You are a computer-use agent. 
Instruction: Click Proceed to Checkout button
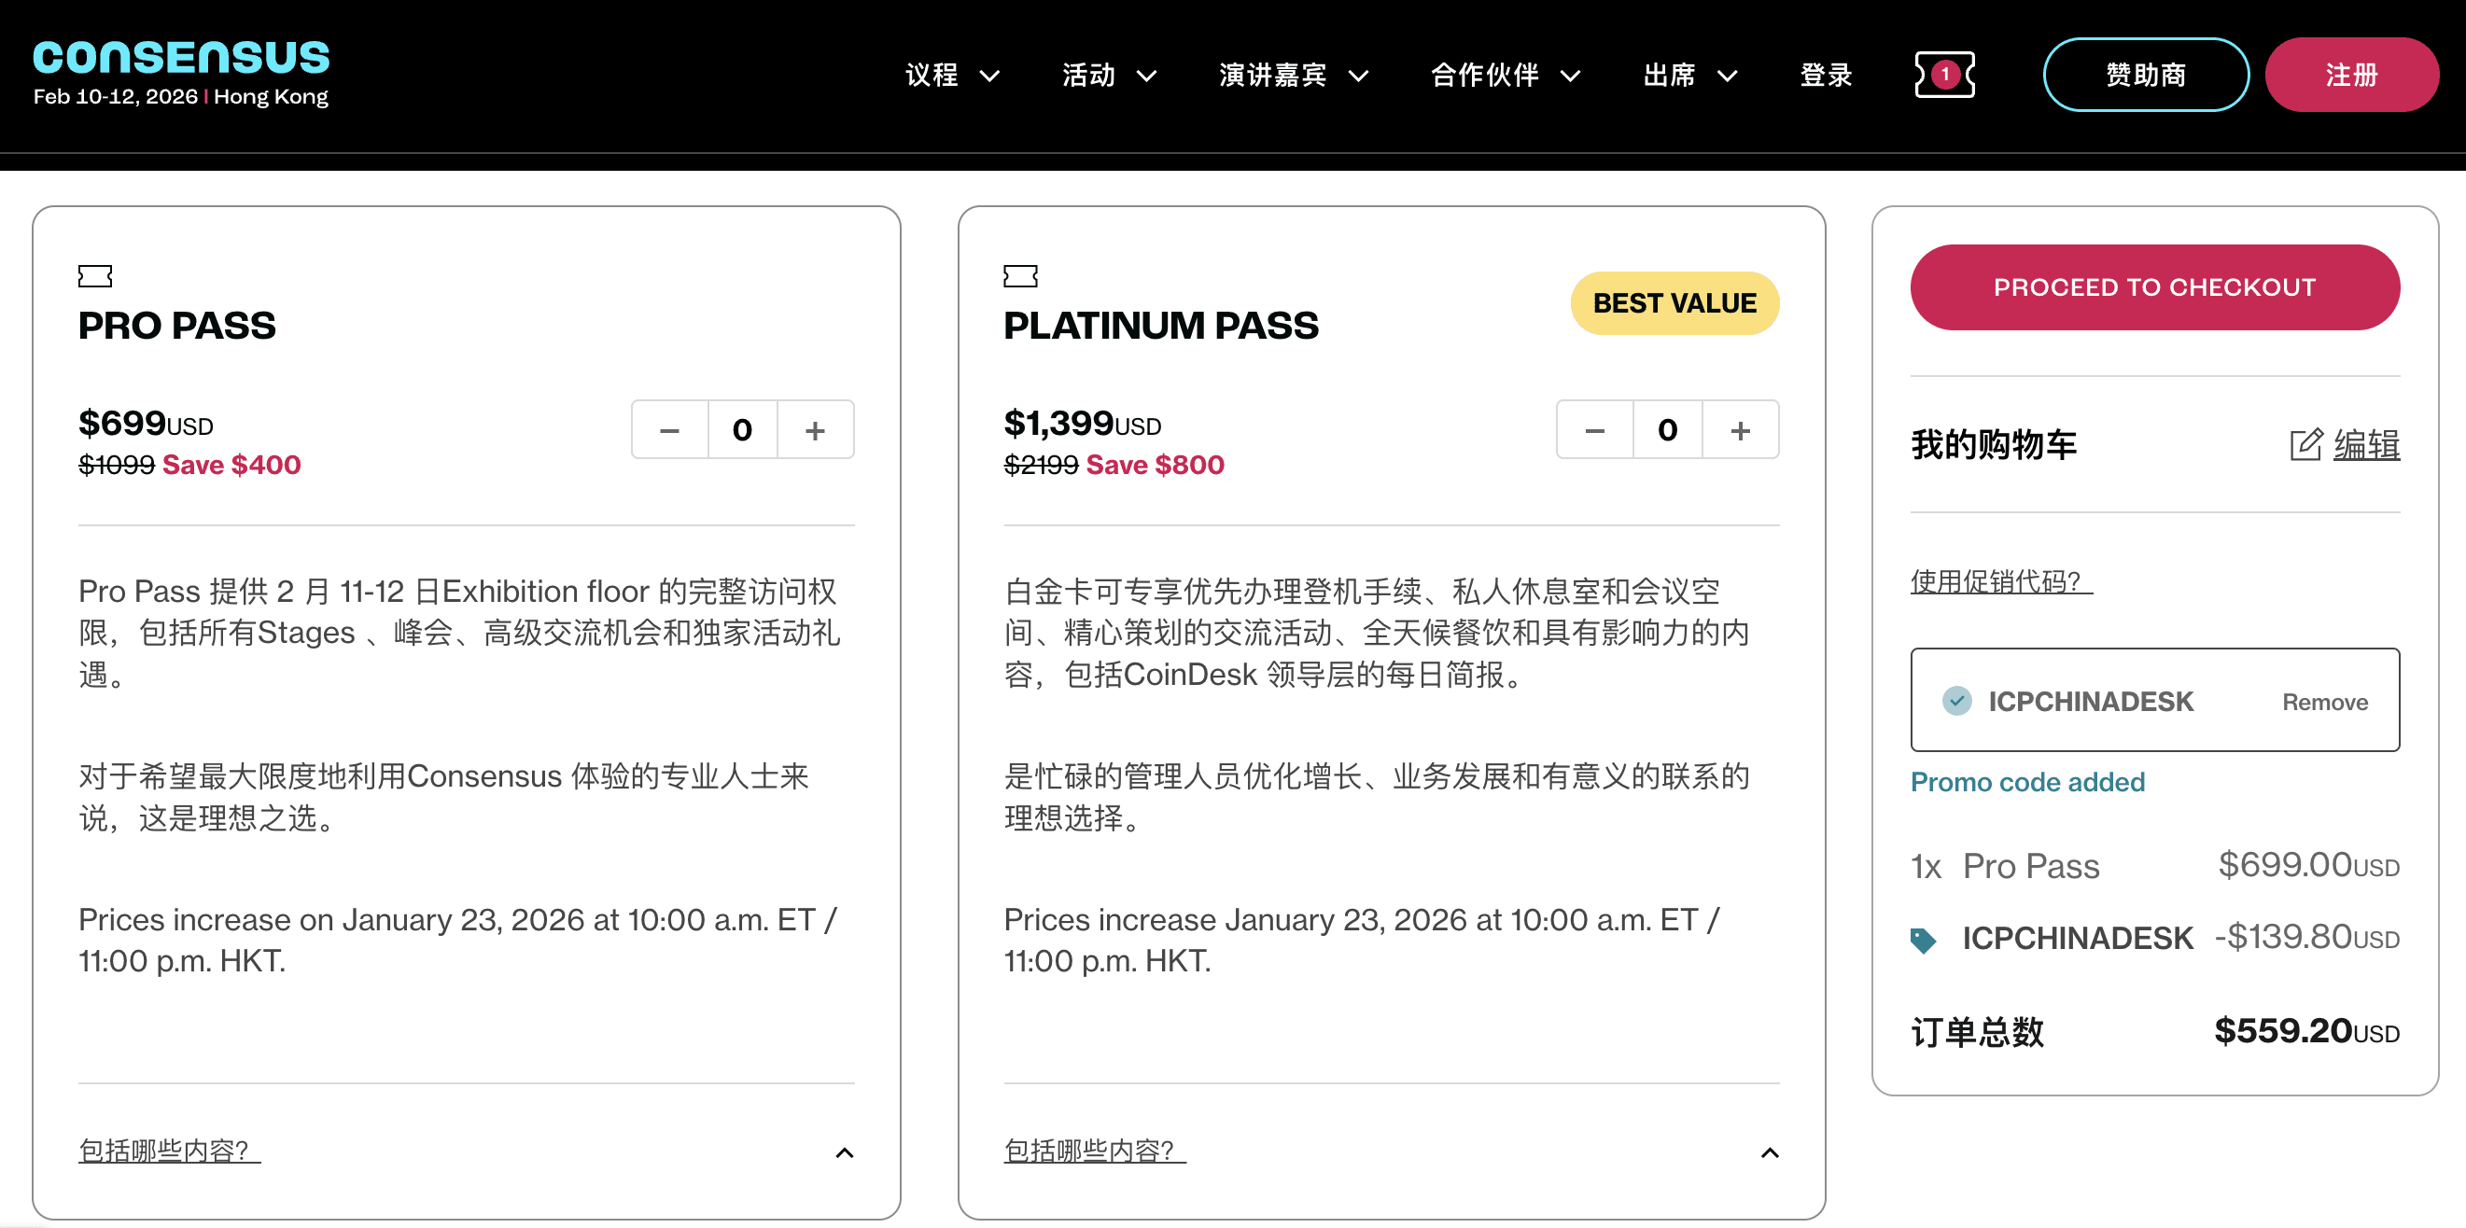pos(2154,287)
